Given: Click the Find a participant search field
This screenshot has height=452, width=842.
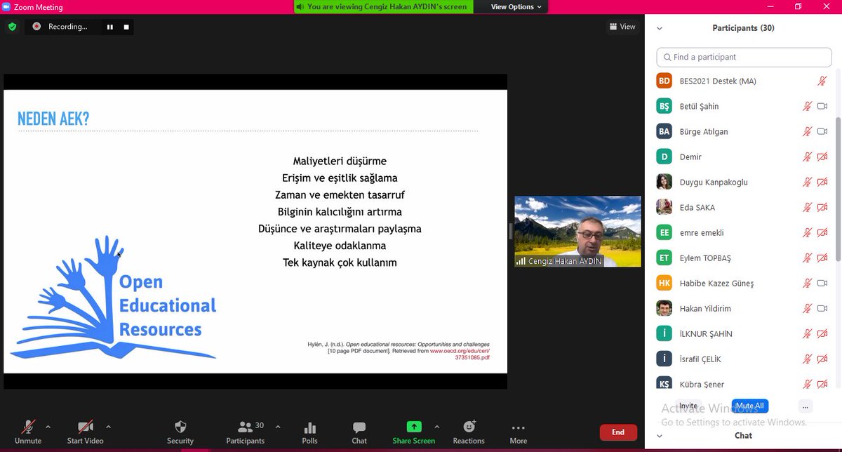Looking at the screenshot, I should click(x=743, y=57).
